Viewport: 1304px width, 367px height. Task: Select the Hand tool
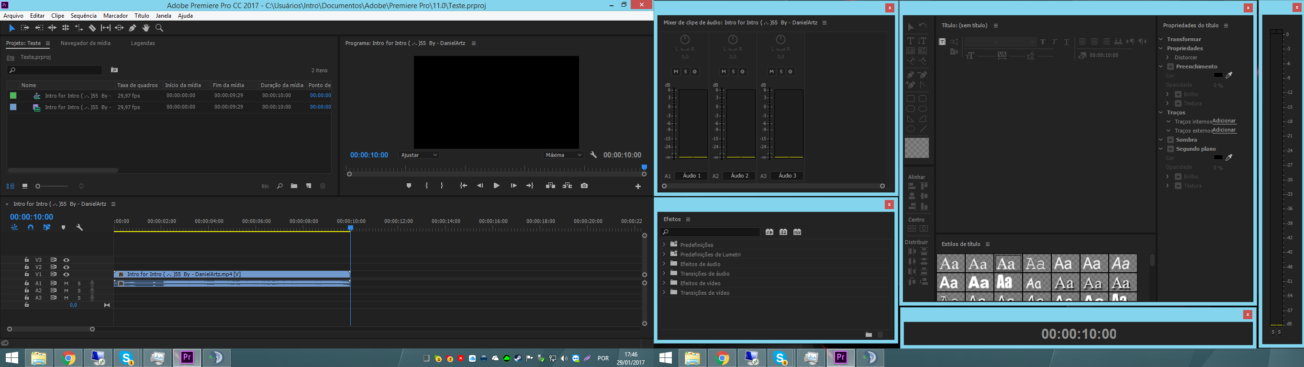coord(146,28)
